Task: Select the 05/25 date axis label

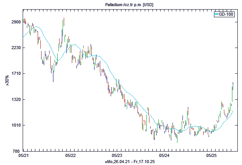Action: [212, 156]
